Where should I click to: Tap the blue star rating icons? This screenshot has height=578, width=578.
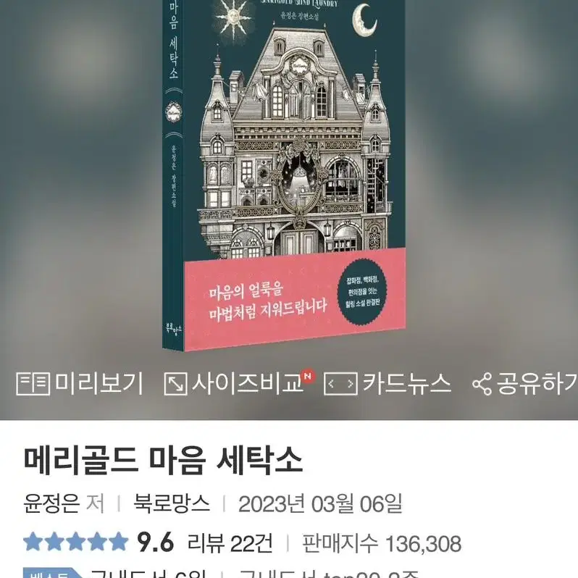tap(75, 542)
